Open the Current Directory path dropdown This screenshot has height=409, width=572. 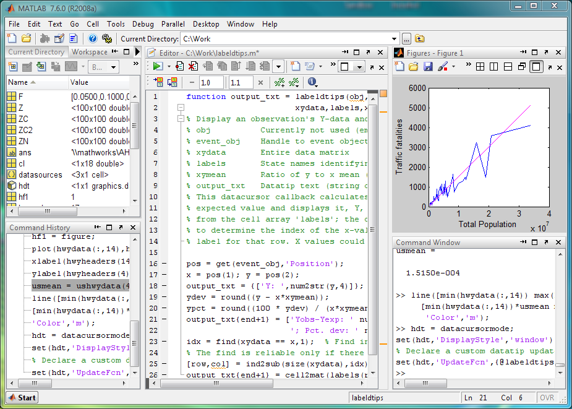(395, 38)
